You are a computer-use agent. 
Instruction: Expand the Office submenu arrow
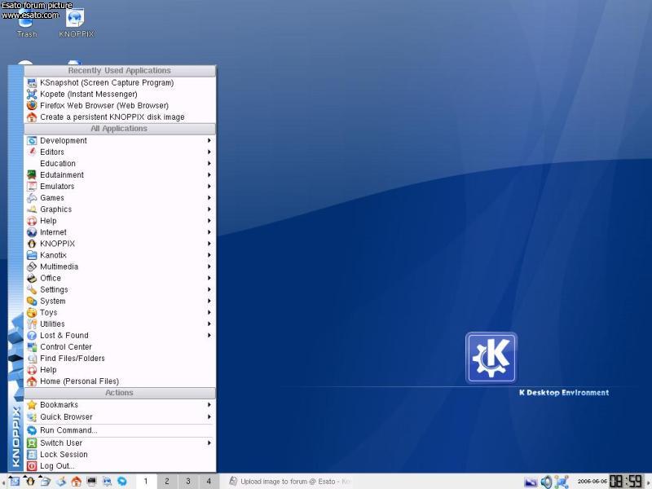pos(209,278)
